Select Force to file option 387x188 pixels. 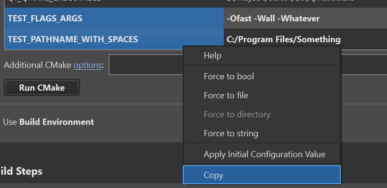click(x=261, y=95)
